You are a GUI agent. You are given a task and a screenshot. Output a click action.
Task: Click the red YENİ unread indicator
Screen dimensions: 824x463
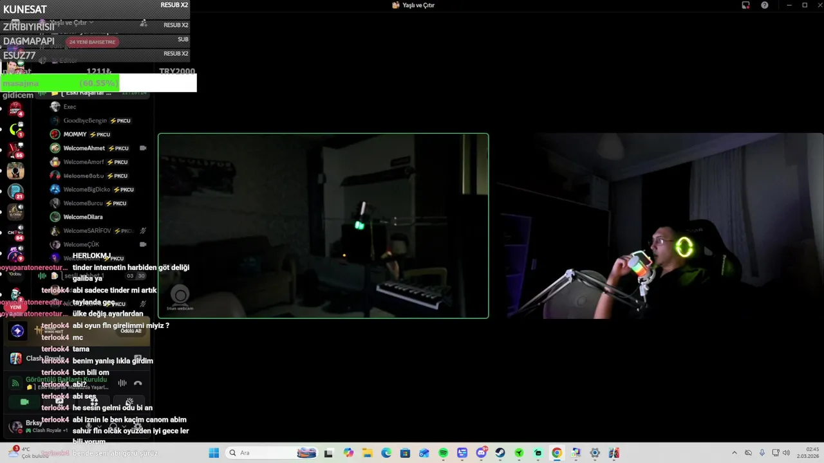[15, 307]
